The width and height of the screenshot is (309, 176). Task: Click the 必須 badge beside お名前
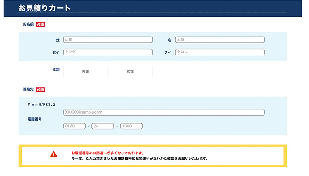[x=40, y=25]
